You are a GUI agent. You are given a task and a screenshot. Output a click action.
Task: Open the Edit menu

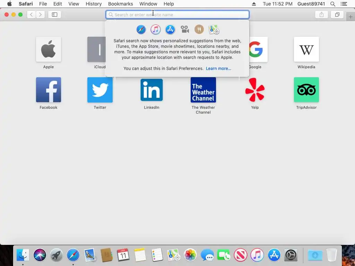coord(58,4)
